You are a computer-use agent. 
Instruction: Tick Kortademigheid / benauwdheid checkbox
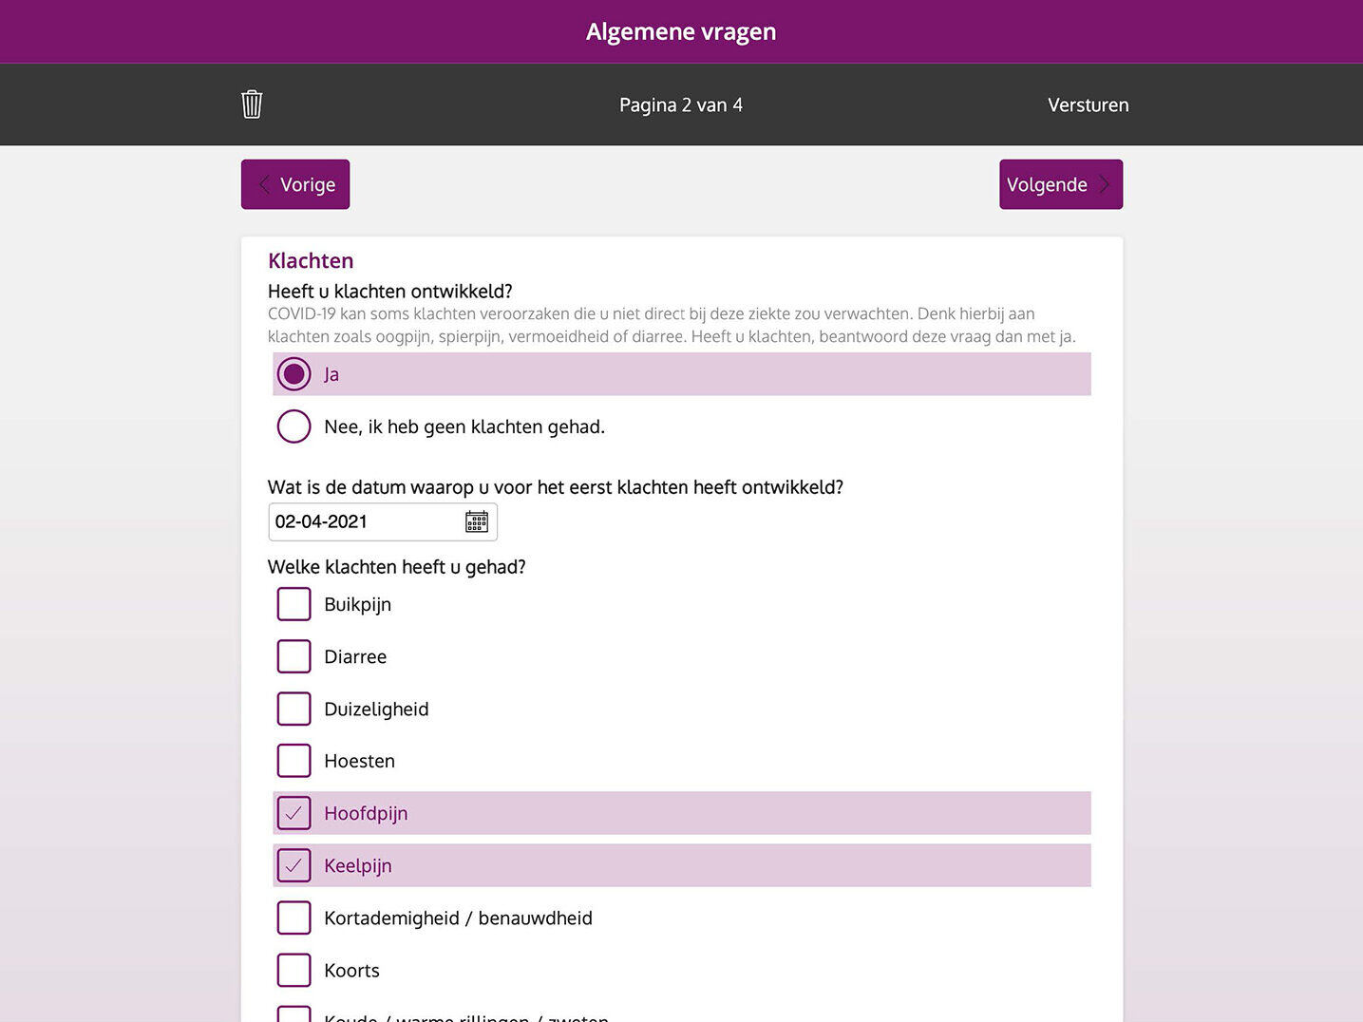294,918
